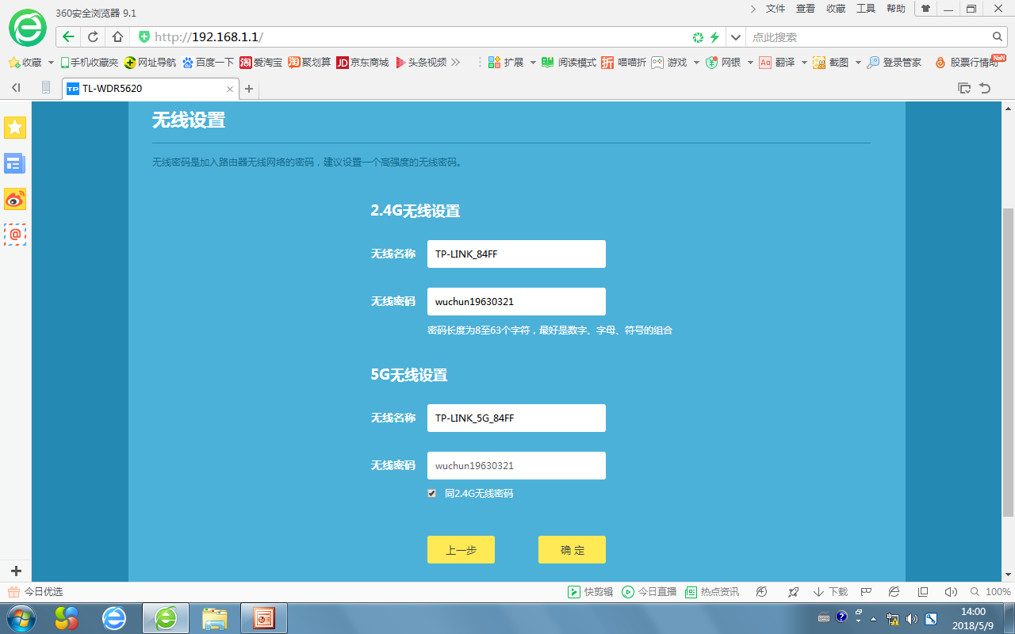Open 热点资讯 in the status bar
The image size is (1015, 634).
pyautogui.click(x=712, y=592)
